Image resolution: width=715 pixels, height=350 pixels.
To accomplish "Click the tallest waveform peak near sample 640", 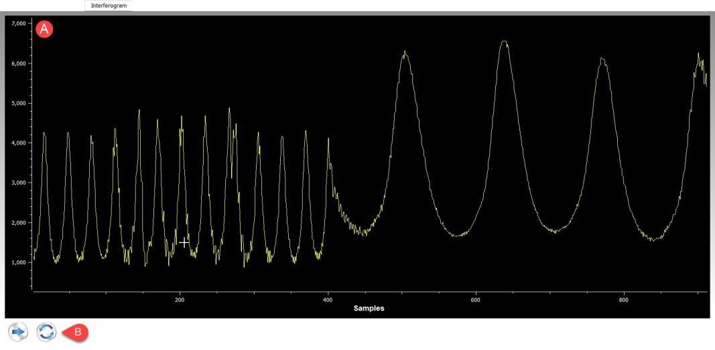I will pyautogui.click(x=505, y=42).
